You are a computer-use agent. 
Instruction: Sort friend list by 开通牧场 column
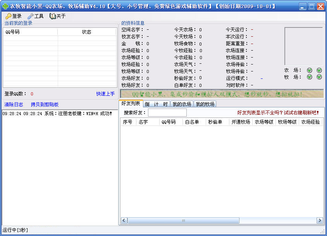241,122
